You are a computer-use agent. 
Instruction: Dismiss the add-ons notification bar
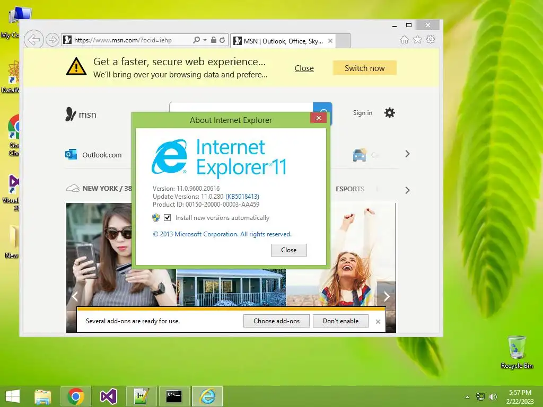click(x=378, y=322)
